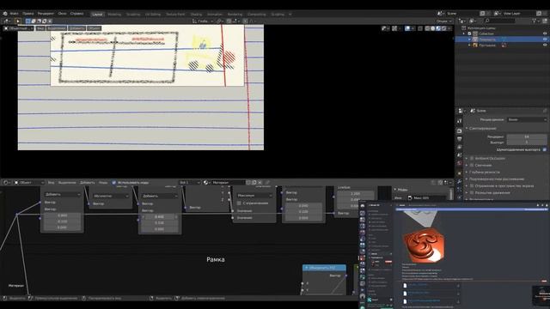Toggle the snapping magnet icon
The image size is (550, 309).
[x=229, y=21]
